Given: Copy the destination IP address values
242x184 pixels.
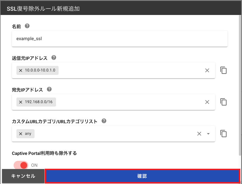Looking at the screenshot, I should click(x=223, y=102).
